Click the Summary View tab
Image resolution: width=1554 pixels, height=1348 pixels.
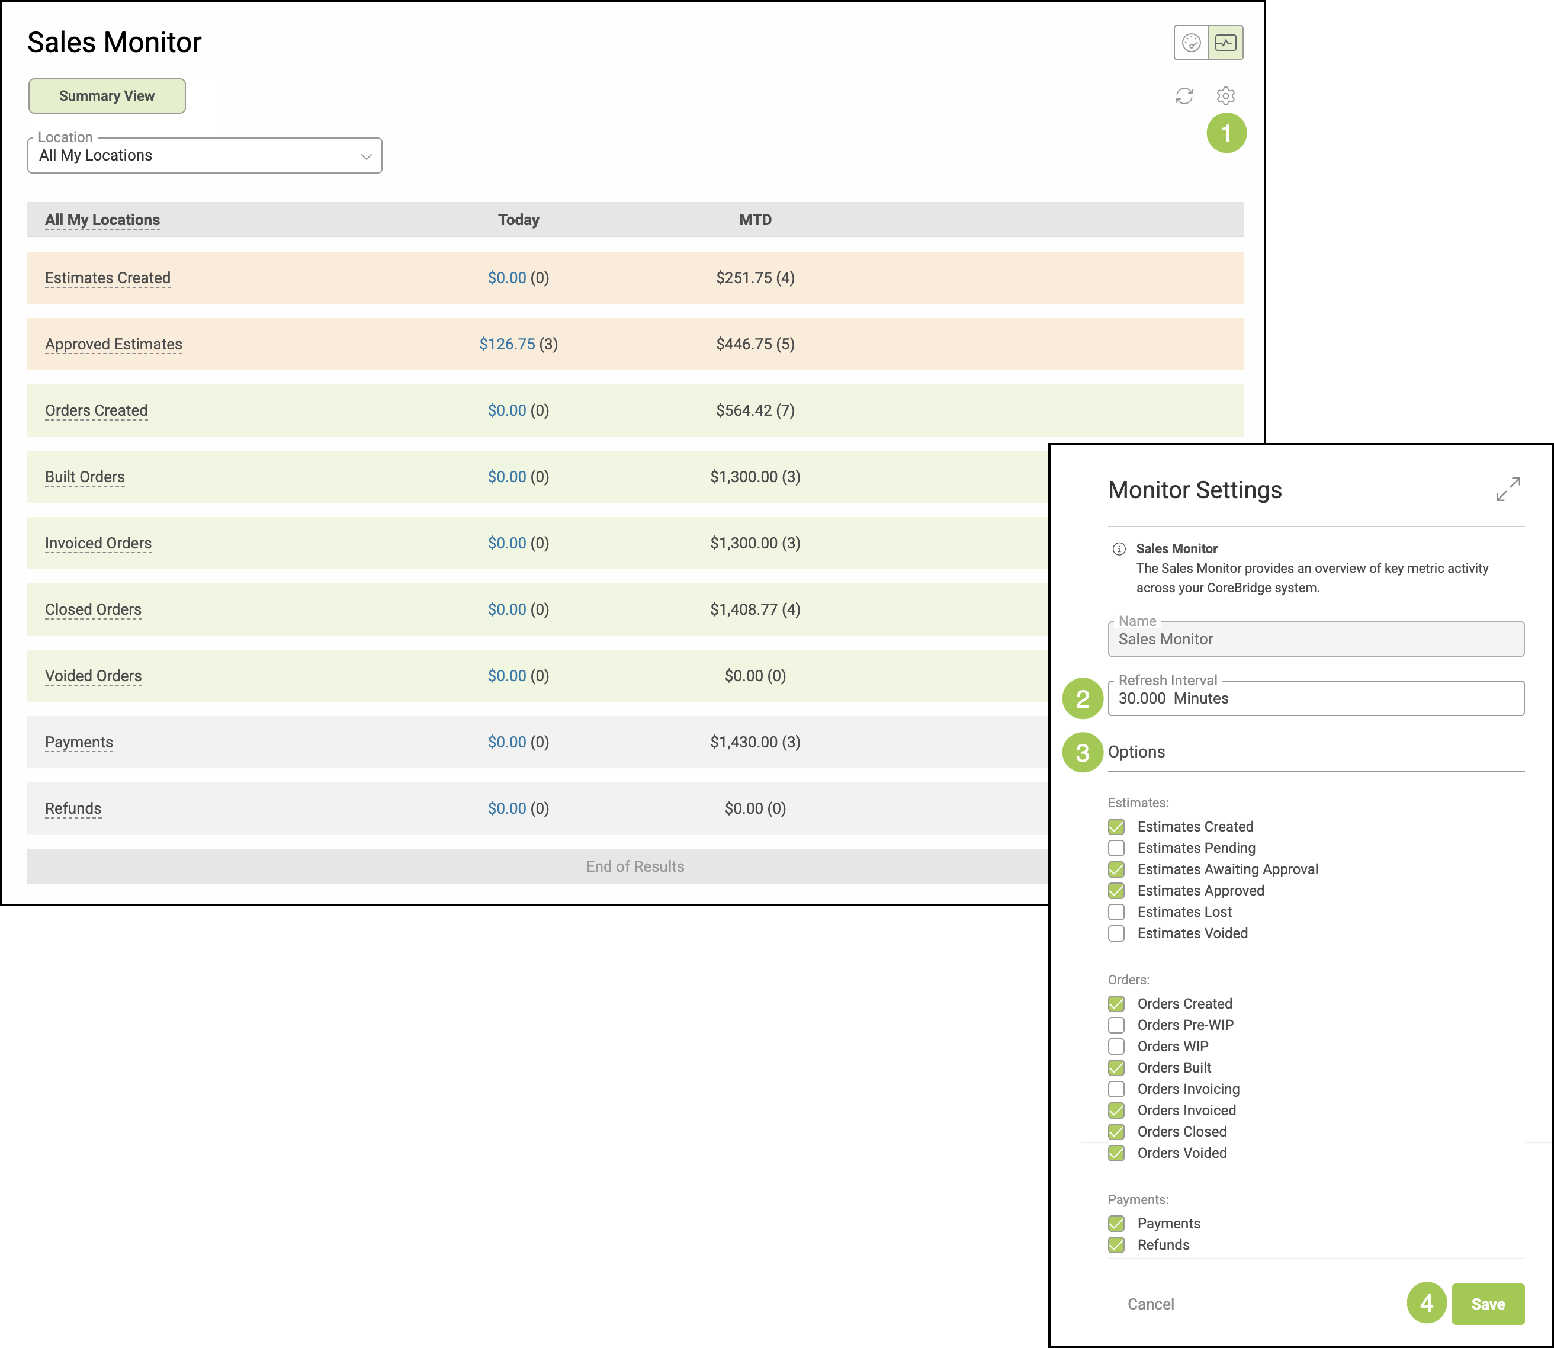tap(107, 97)
